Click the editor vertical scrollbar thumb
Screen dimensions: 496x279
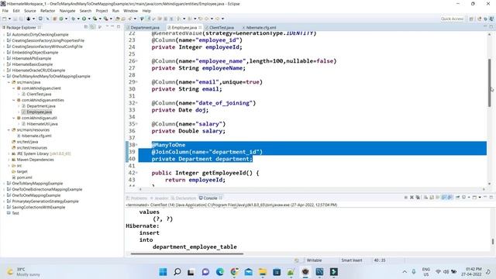(489, 83)
